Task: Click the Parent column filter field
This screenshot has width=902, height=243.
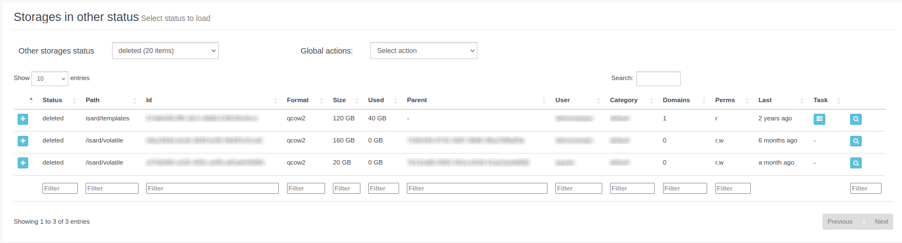Action: pyautogui.click(x=477, y=188)
